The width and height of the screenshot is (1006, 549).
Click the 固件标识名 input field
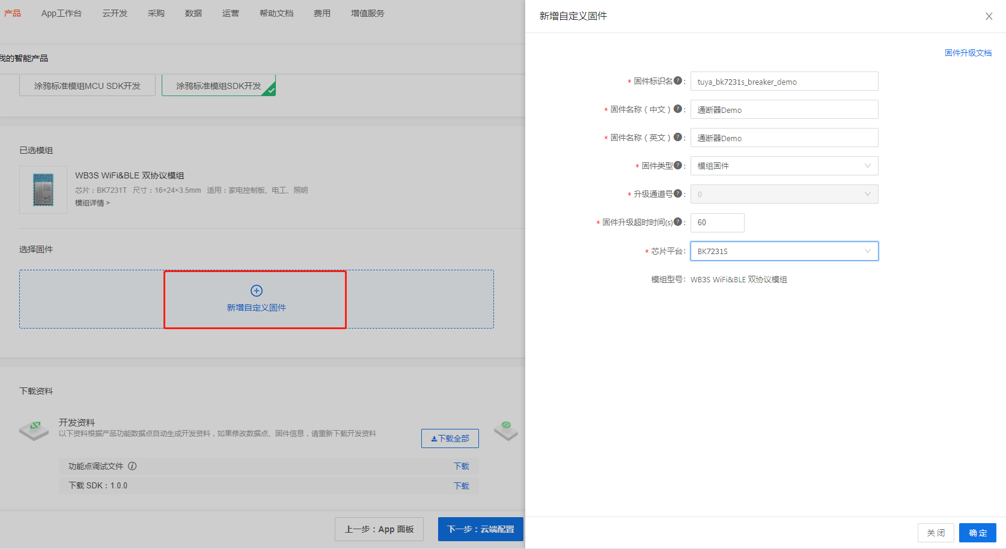coord(784,81)
